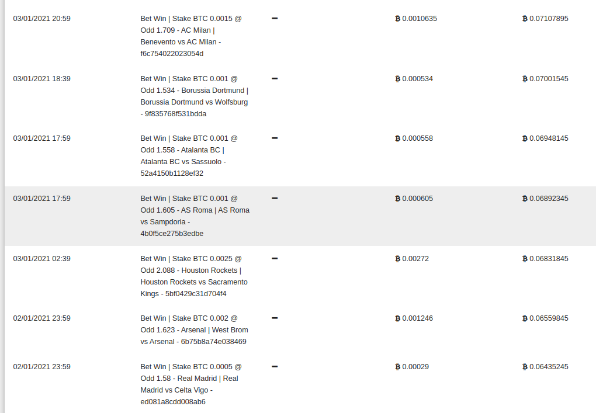Click the balance value 0.06435245
Viewport: 596px width, 413px height.
[549, 367]
